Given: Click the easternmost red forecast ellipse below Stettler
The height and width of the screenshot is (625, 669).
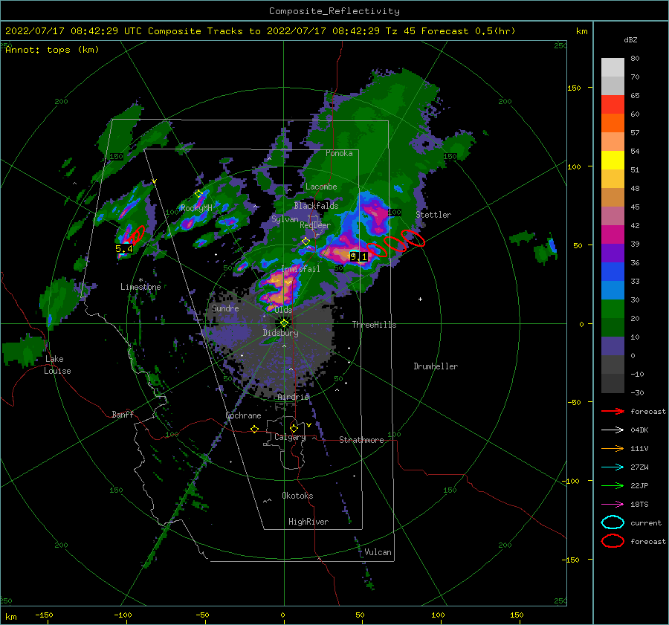Looking at the screenshot, I should (x=413, y=238).
